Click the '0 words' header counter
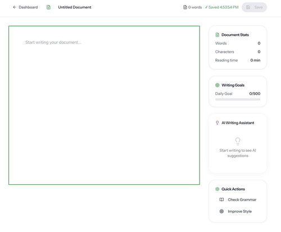The width and height of the screenshot is (281, 232). [x=195, y=7]
